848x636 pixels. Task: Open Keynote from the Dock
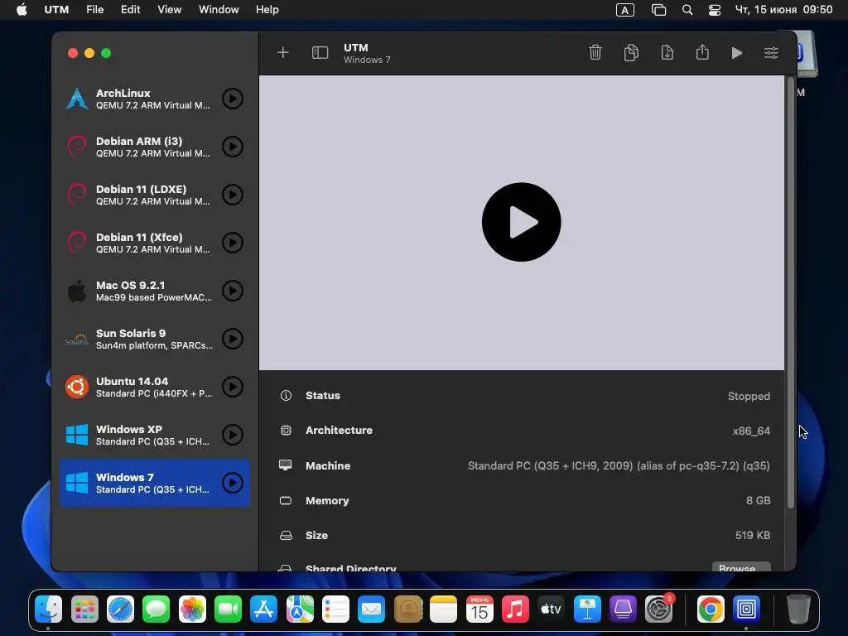click(x=587, y=609)
